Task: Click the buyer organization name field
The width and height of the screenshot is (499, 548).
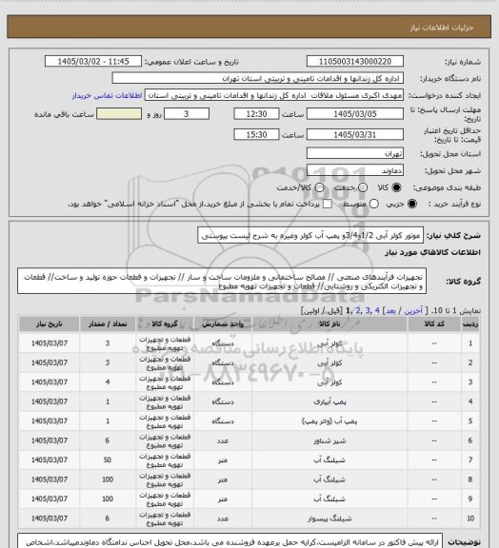Action: coord(257,78)
